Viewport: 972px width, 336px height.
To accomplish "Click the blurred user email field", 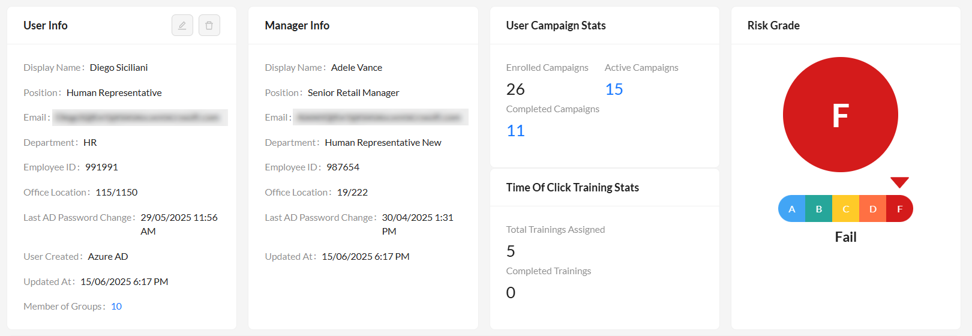I will point(140,118).
